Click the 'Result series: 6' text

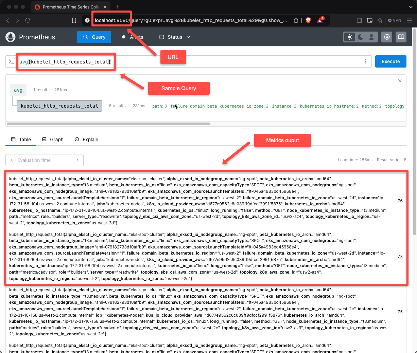(x=392, y=160)
